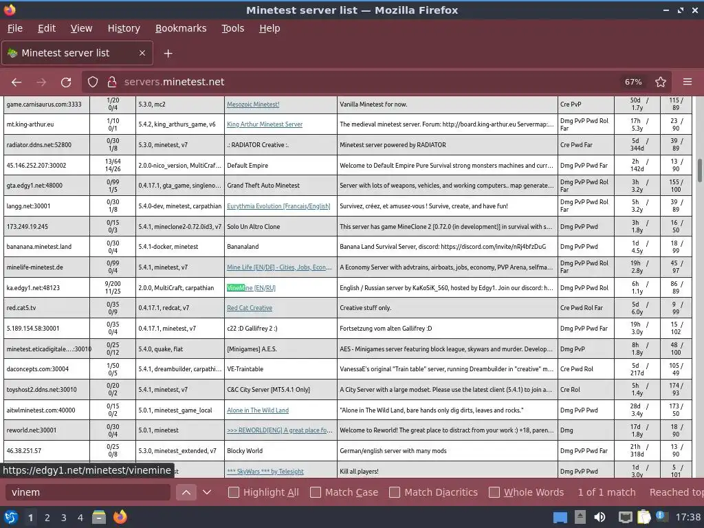This screenshot has height=528, width=704.
Task: Jump to the next find match
Action: 206,492
